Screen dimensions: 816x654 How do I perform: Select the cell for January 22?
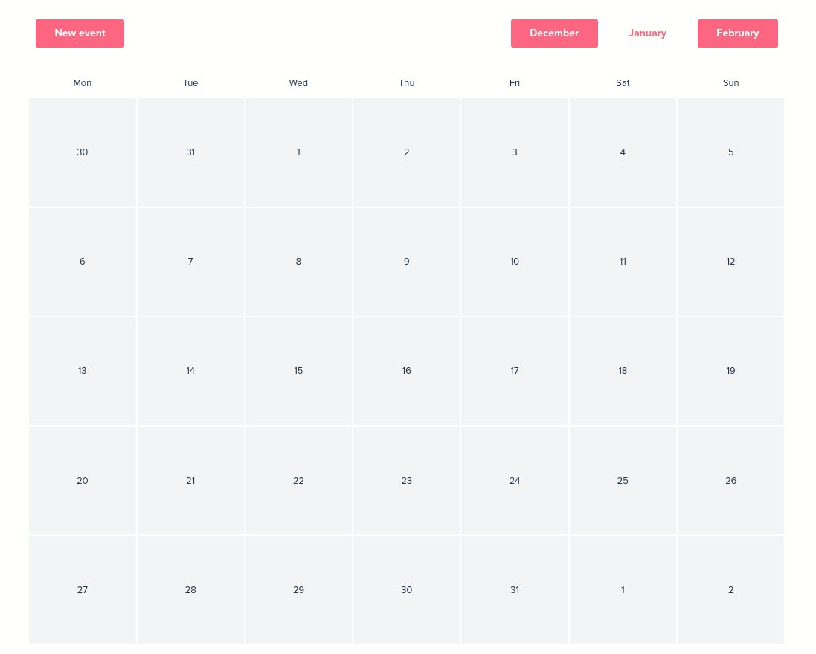point(298,480)
